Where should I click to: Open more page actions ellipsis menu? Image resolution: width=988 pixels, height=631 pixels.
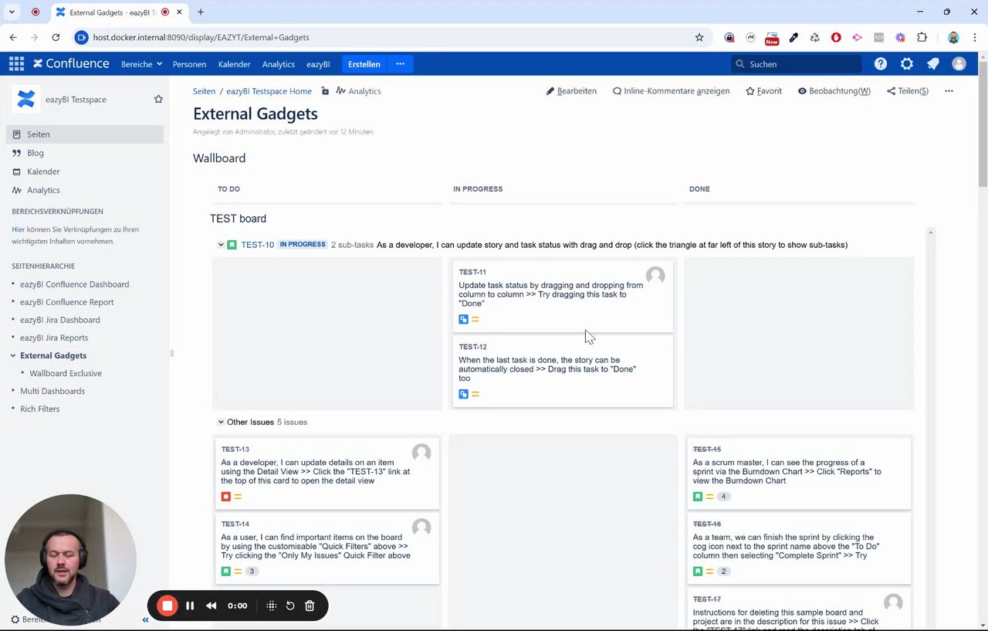tap(949, 91)
